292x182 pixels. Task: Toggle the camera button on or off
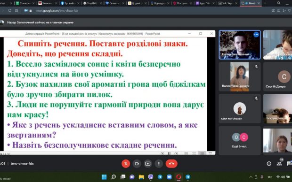(137, 164)
